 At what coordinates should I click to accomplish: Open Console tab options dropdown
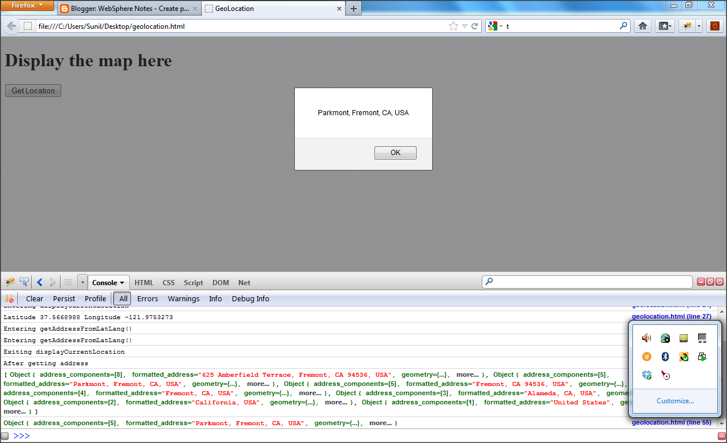click(x=122, y=283)
